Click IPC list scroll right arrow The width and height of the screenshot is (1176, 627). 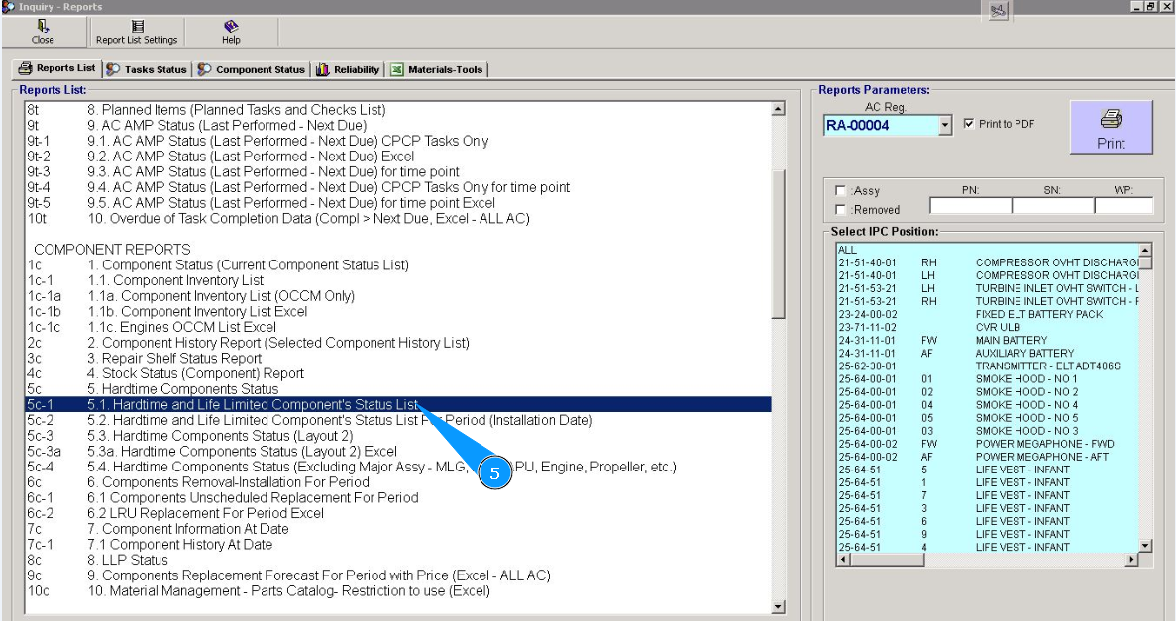(1131, 560)
